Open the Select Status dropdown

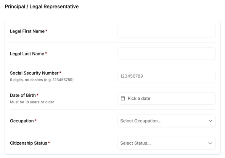tap(166, 143)
